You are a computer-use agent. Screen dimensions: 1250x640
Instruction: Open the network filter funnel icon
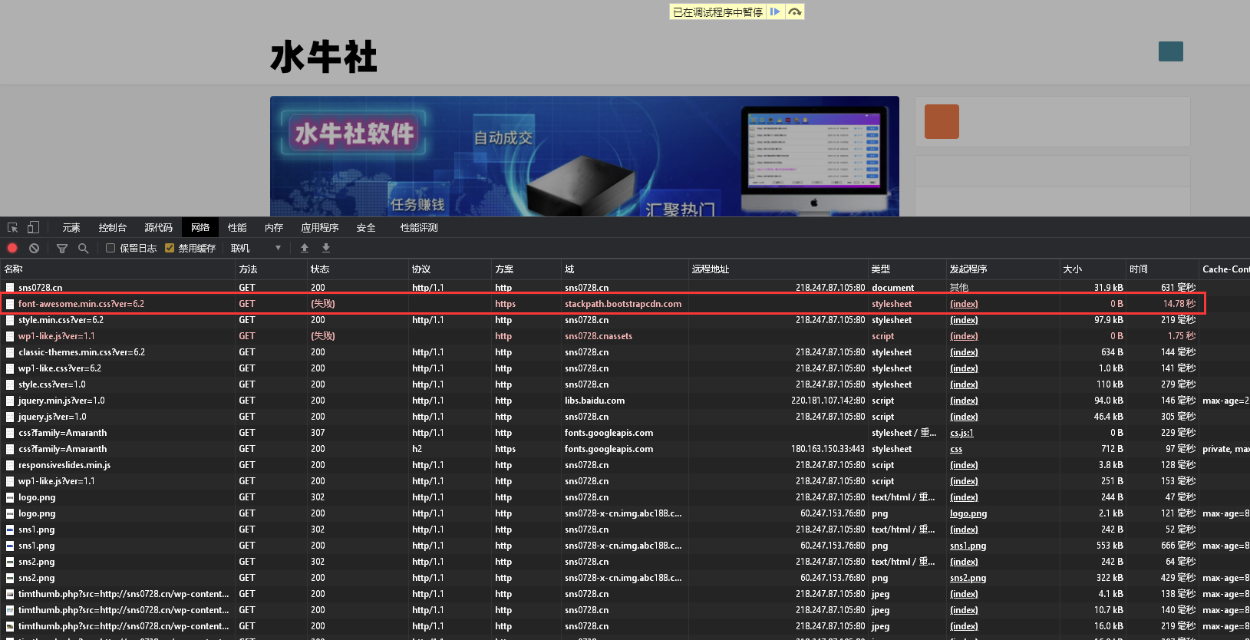coord(62,248)
